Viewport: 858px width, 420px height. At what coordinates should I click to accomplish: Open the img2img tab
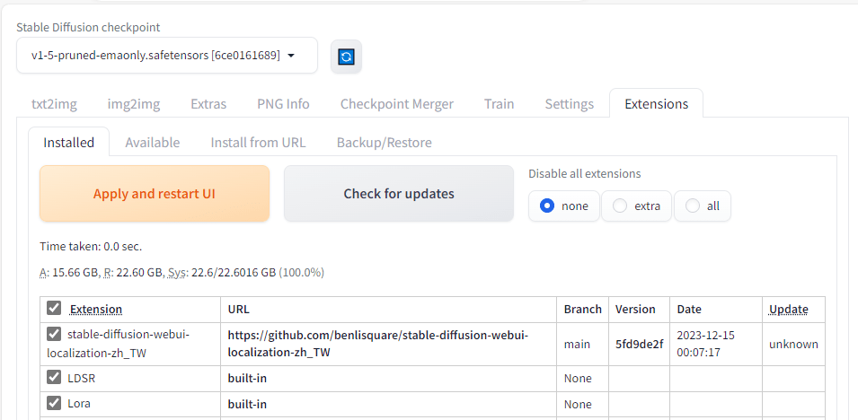(134, 104)
